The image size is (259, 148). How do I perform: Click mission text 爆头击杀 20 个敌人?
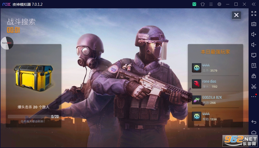[33, 107]
